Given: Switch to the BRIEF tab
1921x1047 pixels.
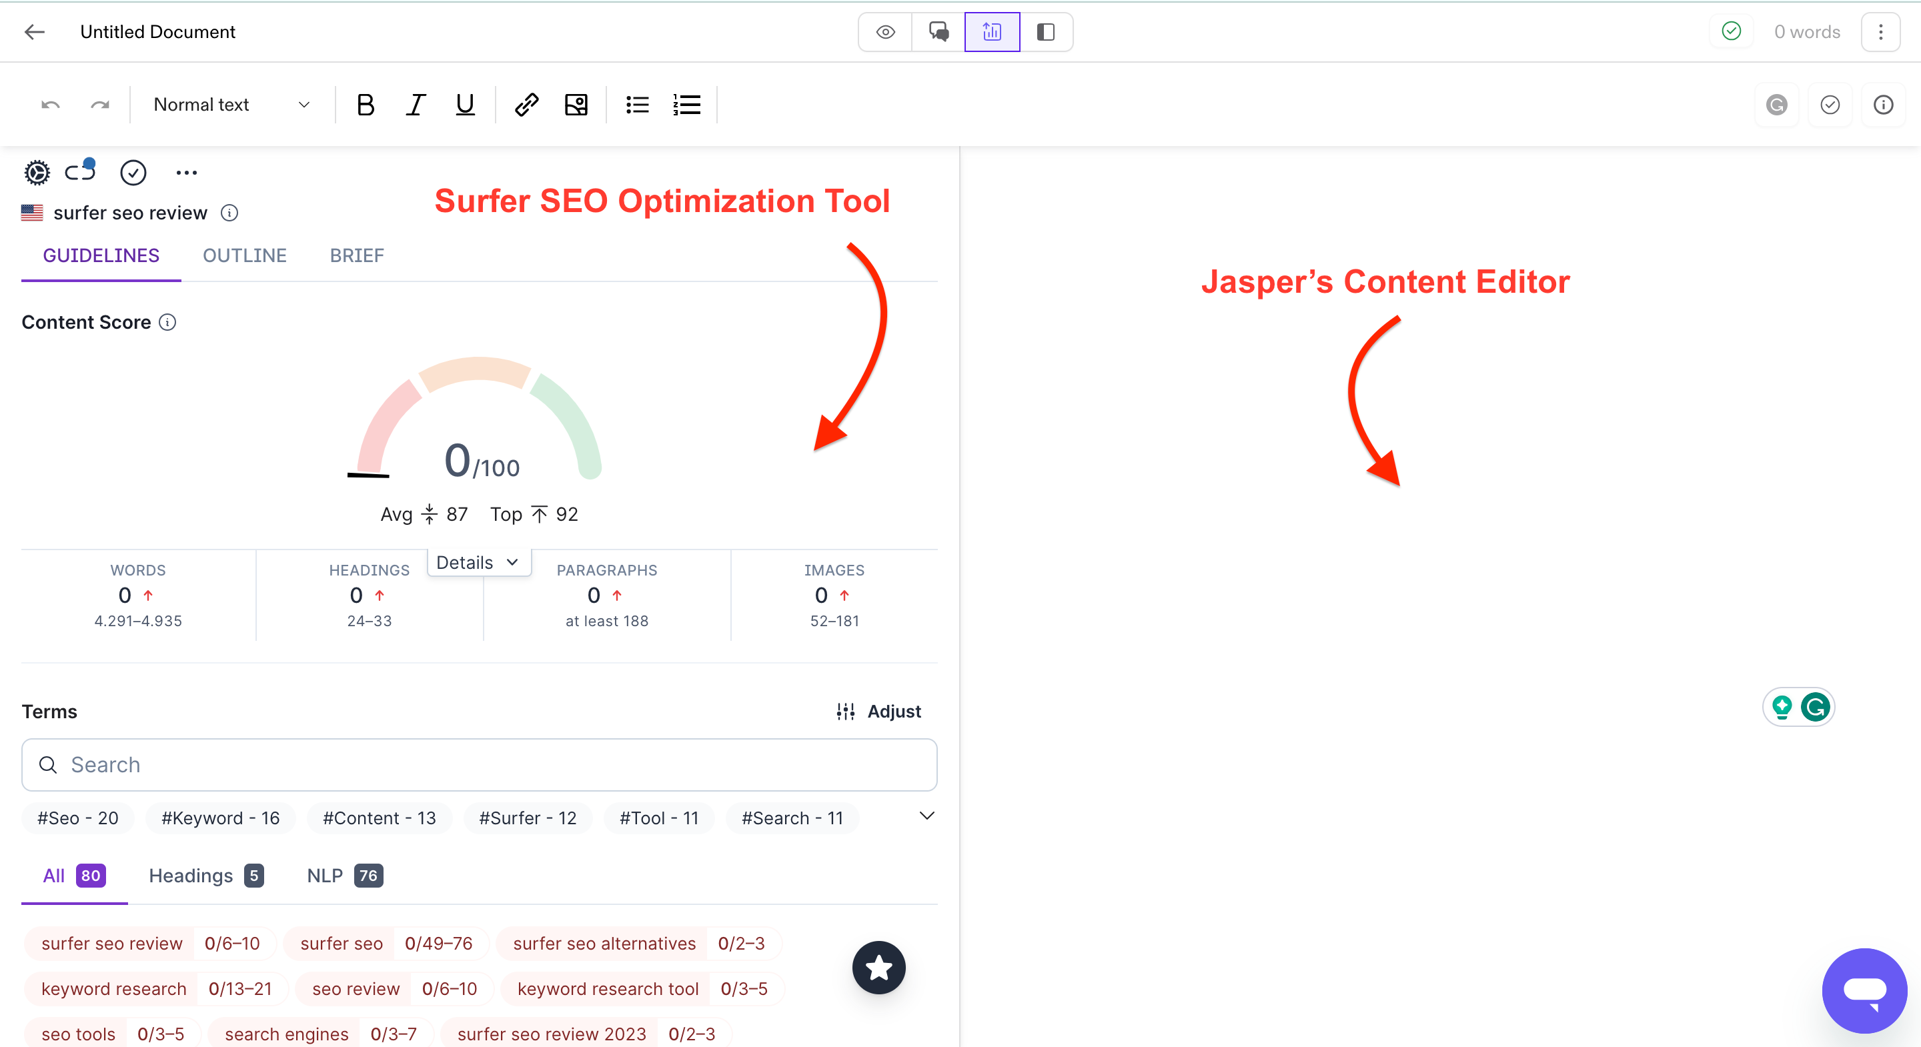Looking at the screenshot, I should (356, 254).
